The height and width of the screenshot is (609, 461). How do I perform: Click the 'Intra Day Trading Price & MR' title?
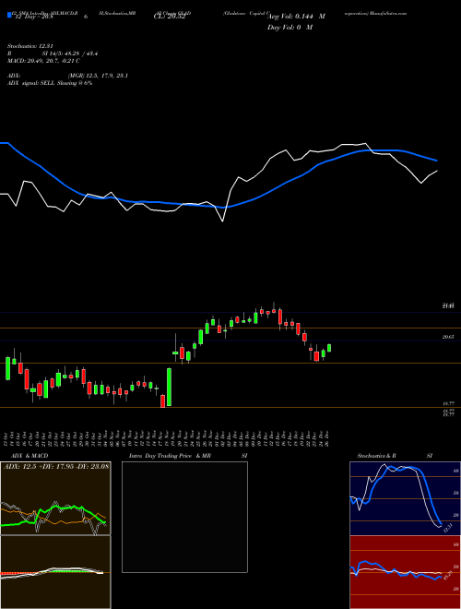tap(170, 456)
